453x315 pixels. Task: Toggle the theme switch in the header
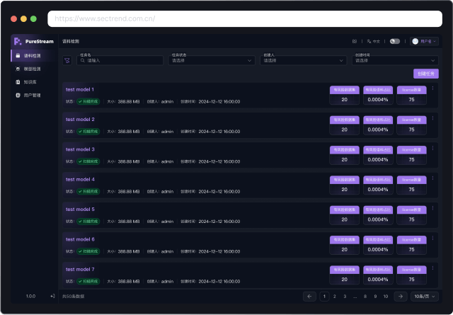(x=394, y=41)
